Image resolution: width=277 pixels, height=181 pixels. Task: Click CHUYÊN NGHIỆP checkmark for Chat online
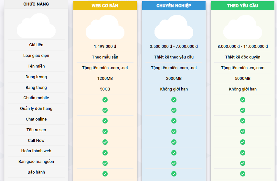174,121
